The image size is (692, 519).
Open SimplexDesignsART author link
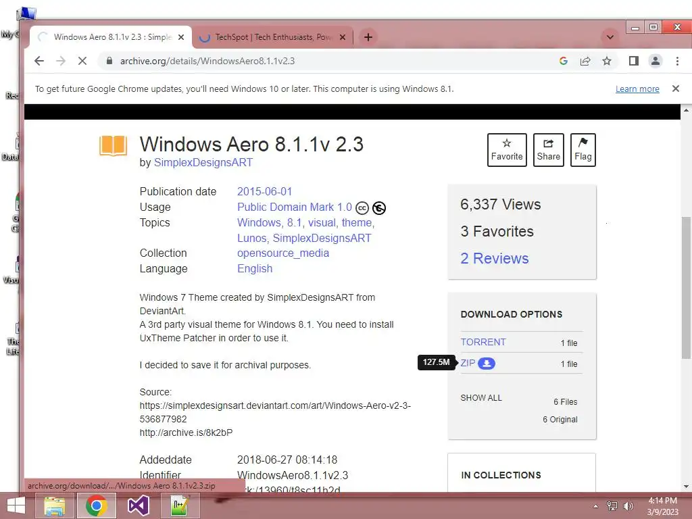203,162
